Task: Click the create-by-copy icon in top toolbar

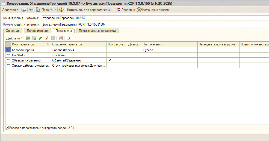Action: [x=38, y=10]
